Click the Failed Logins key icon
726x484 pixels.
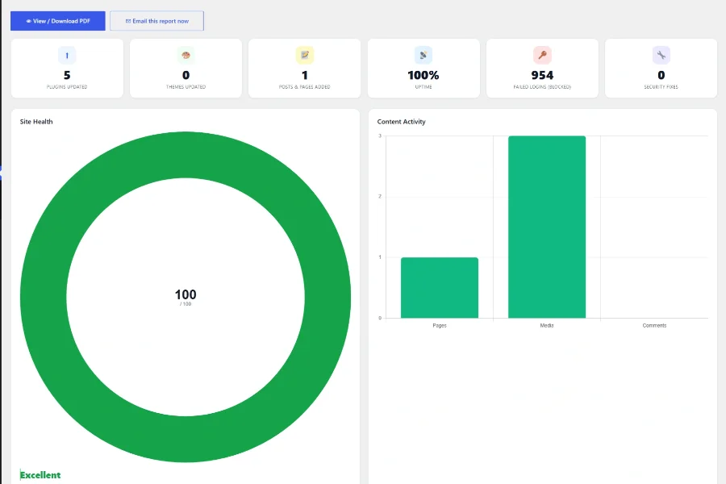(542, 56)
